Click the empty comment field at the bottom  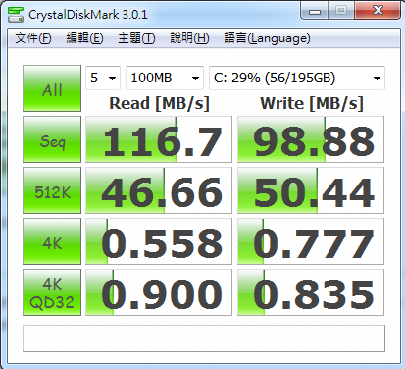click(x=204, y=339)
